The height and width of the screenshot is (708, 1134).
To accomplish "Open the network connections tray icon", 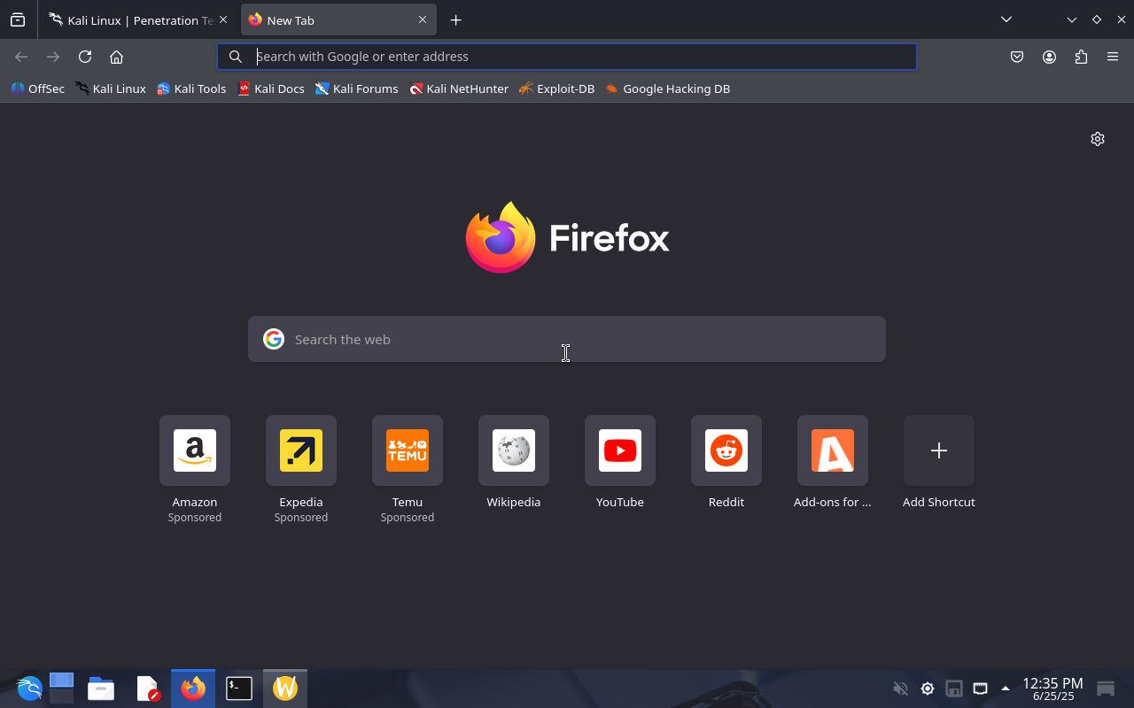I will click(981, 689).
